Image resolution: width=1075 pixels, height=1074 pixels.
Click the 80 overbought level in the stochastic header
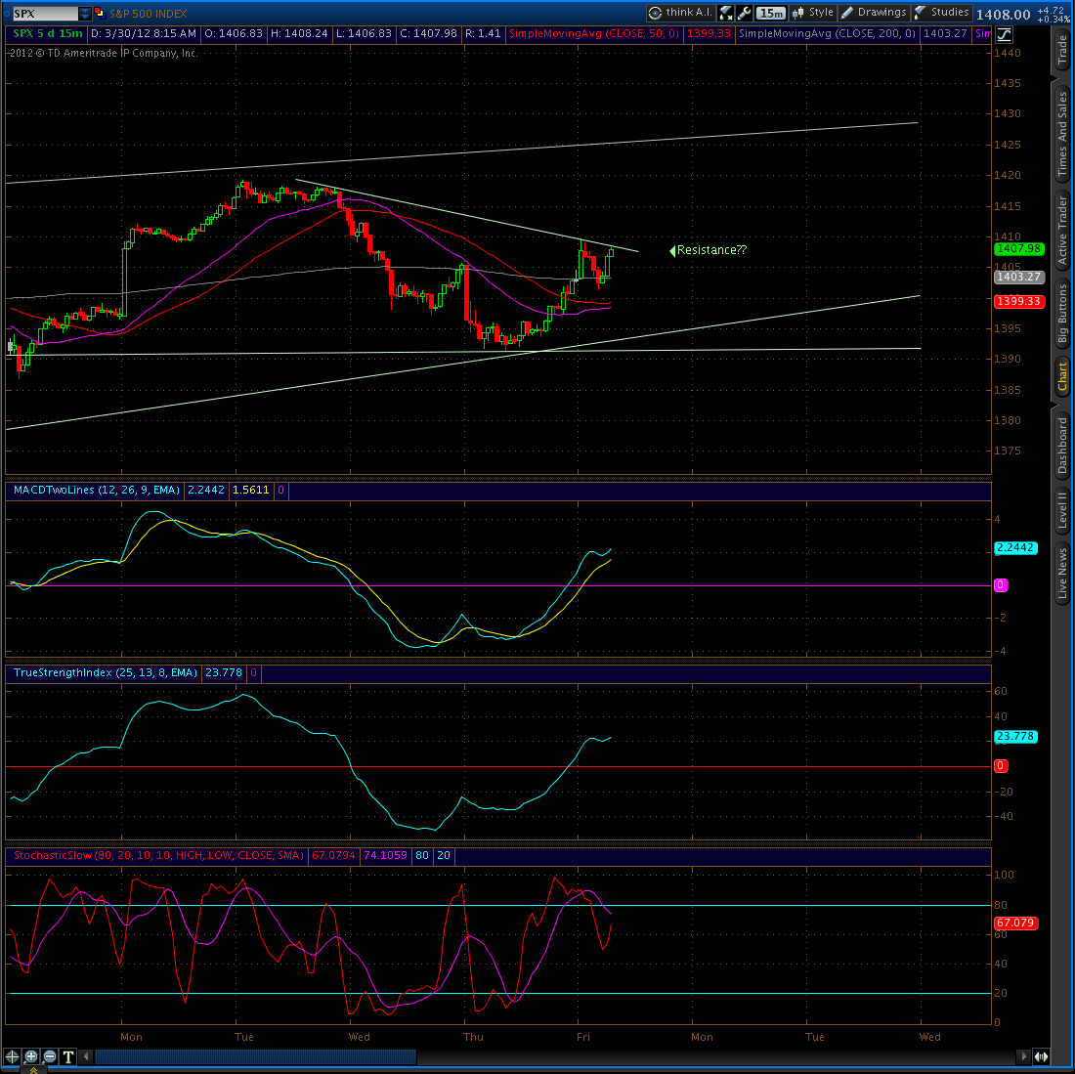(x=422, y=855)
